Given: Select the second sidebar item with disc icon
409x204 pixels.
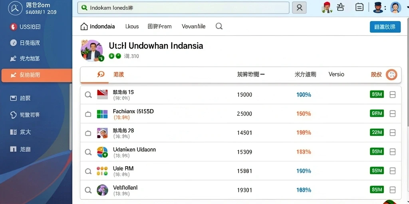Looking at the screenshot, I should point(25,43).
